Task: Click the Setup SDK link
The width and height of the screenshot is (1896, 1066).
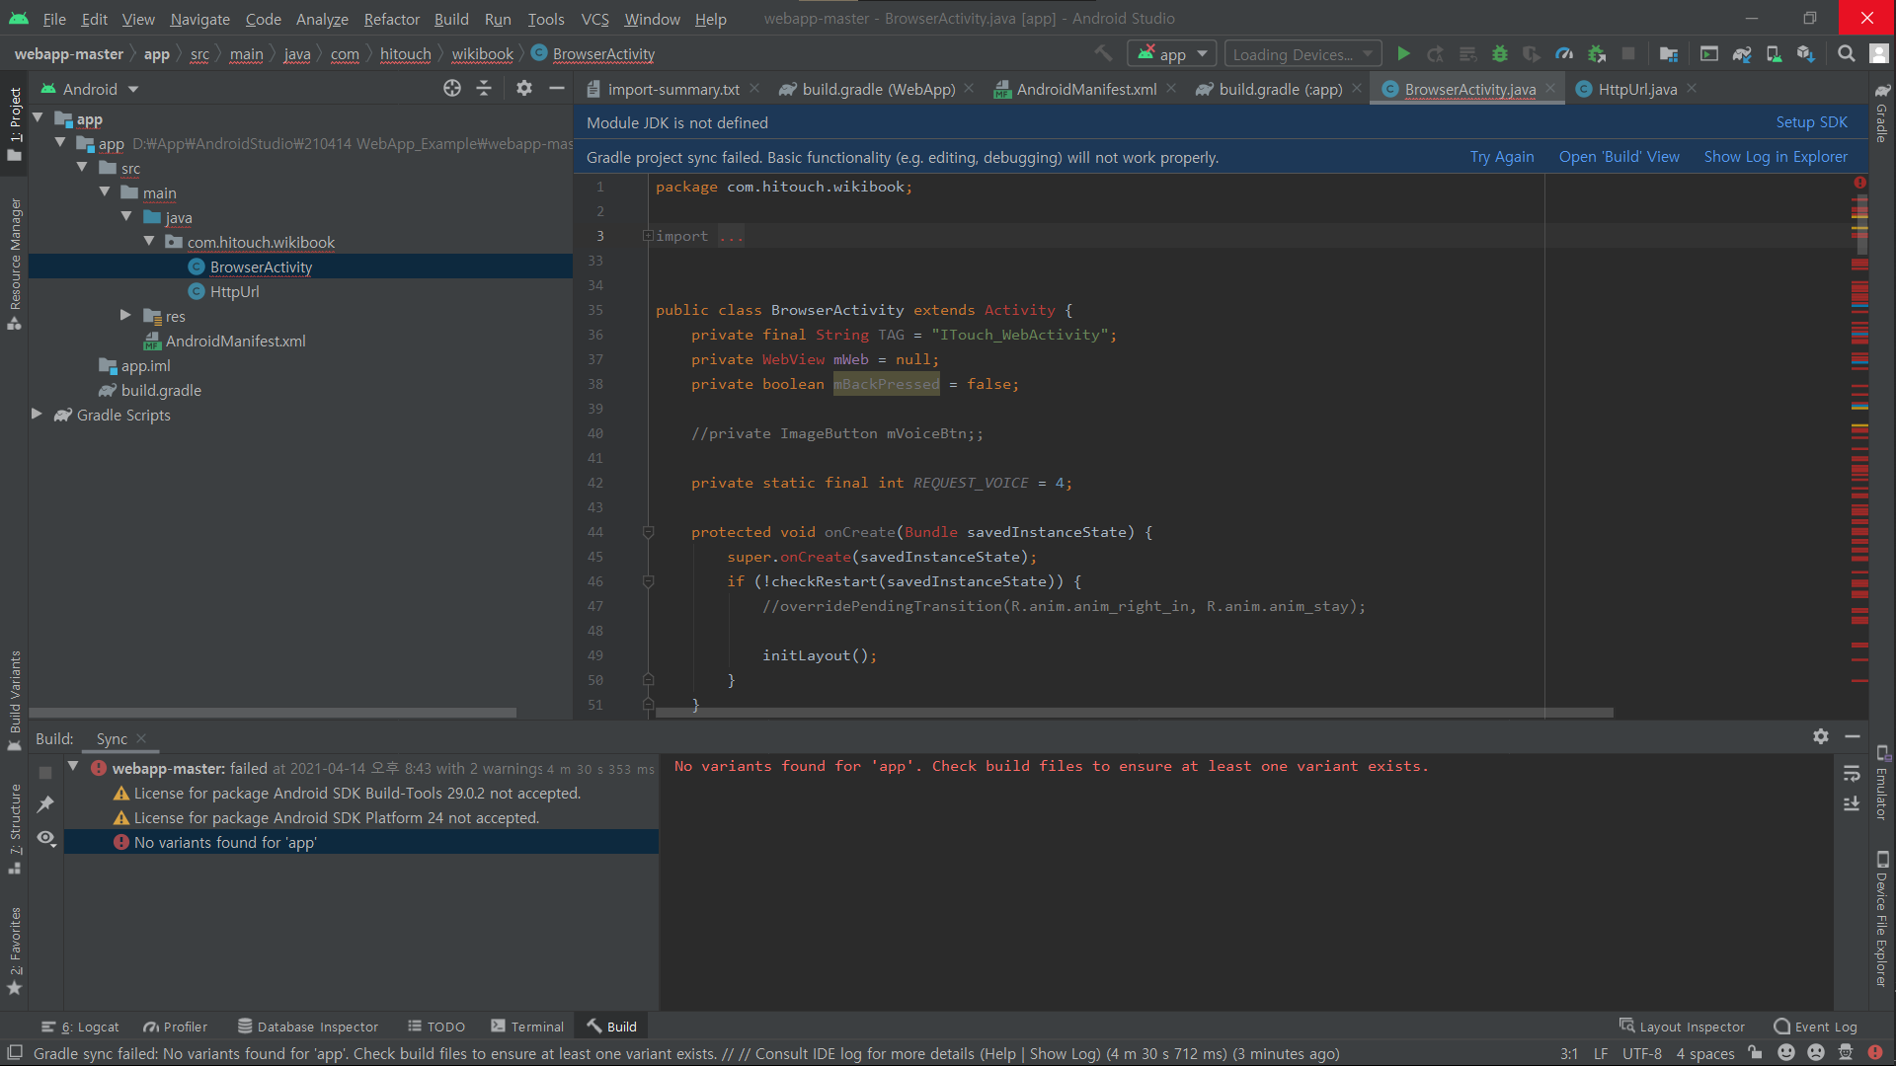Action: click(1811, 122)
